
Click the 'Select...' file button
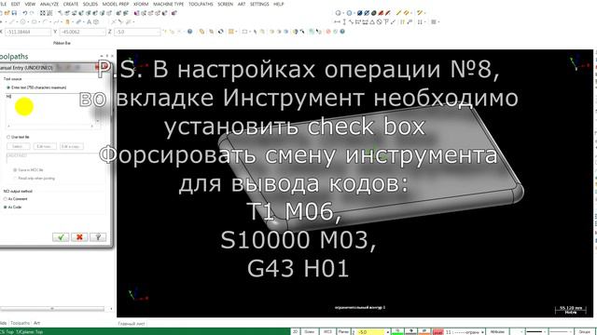18,146
